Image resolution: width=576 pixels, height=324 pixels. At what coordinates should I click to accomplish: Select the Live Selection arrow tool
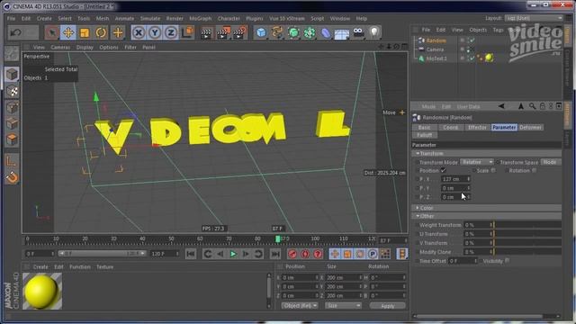click(52, 32)
